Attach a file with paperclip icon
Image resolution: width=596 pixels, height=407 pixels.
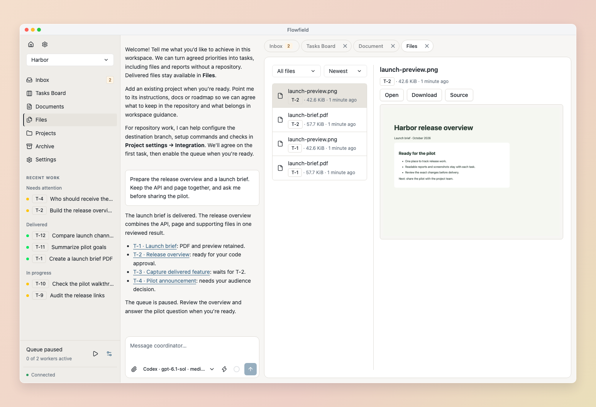click(x=134, y=369)
